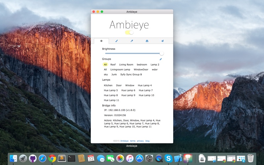264x165 pixels.
Task: Choose Door in the Lamps list
Action: click(x=119, y=85)
